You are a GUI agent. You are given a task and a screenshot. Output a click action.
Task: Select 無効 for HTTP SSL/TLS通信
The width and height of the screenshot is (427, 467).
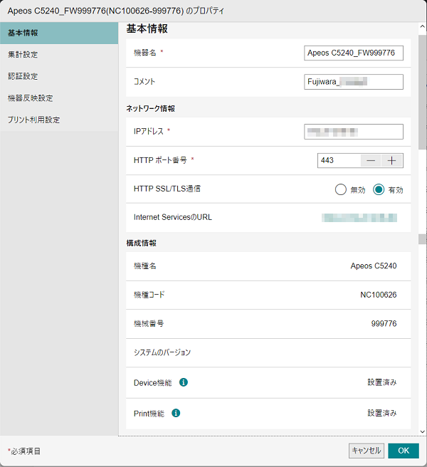[x=341, y=189]
